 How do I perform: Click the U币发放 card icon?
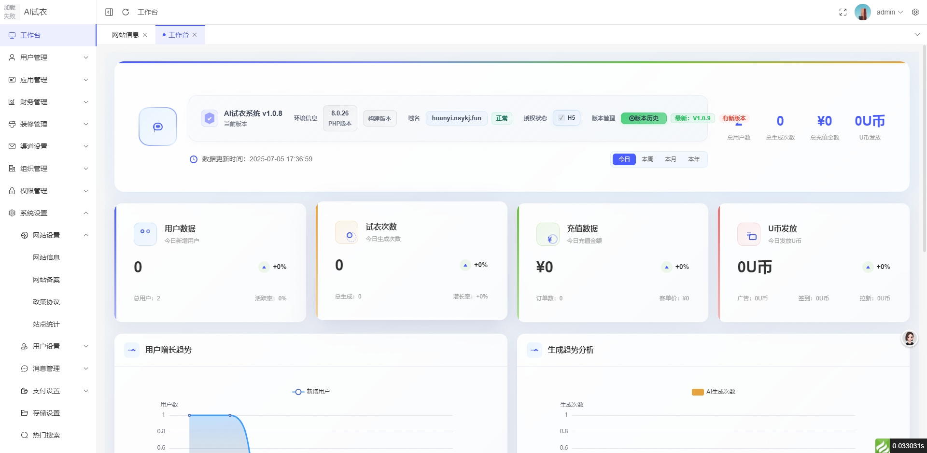[749, 234]
